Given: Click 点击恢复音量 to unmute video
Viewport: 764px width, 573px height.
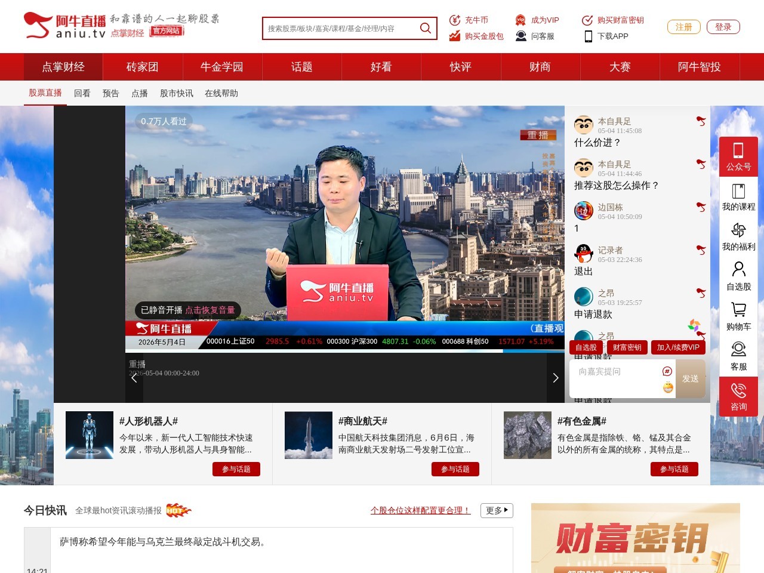Looking at the screenshot, I should click(x=210, y=310).
